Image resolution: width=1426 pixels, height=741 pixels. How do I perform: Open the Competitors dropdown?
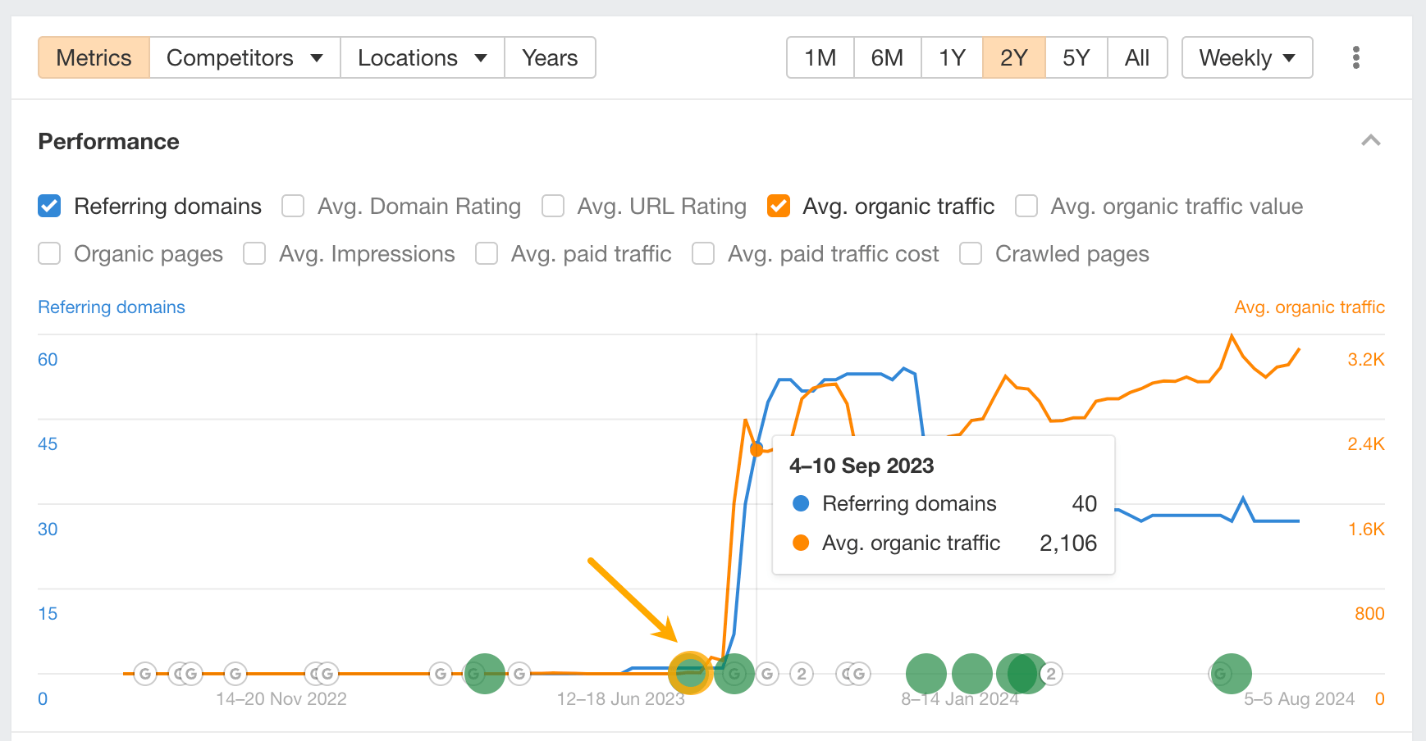pos(245,57)
